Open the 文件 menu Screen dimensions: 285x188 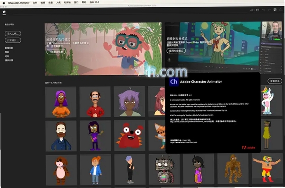[35, 3]
